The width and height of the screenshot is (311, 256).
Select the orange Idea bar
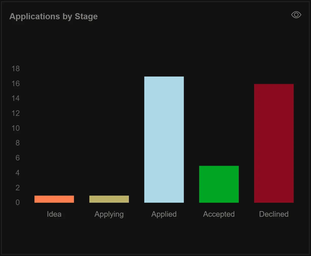54,199
